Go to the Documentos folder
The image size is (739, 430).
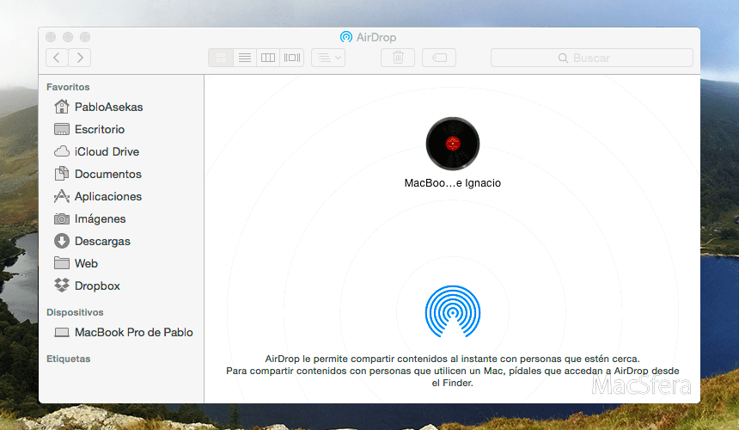coord(107,174)
